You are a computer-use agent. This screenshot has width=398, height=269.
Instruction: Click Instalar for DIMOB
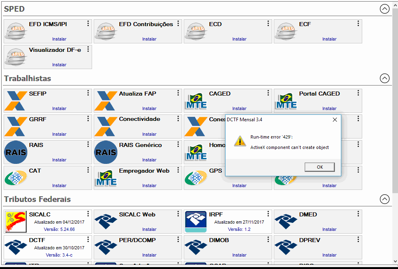[239, 255]
